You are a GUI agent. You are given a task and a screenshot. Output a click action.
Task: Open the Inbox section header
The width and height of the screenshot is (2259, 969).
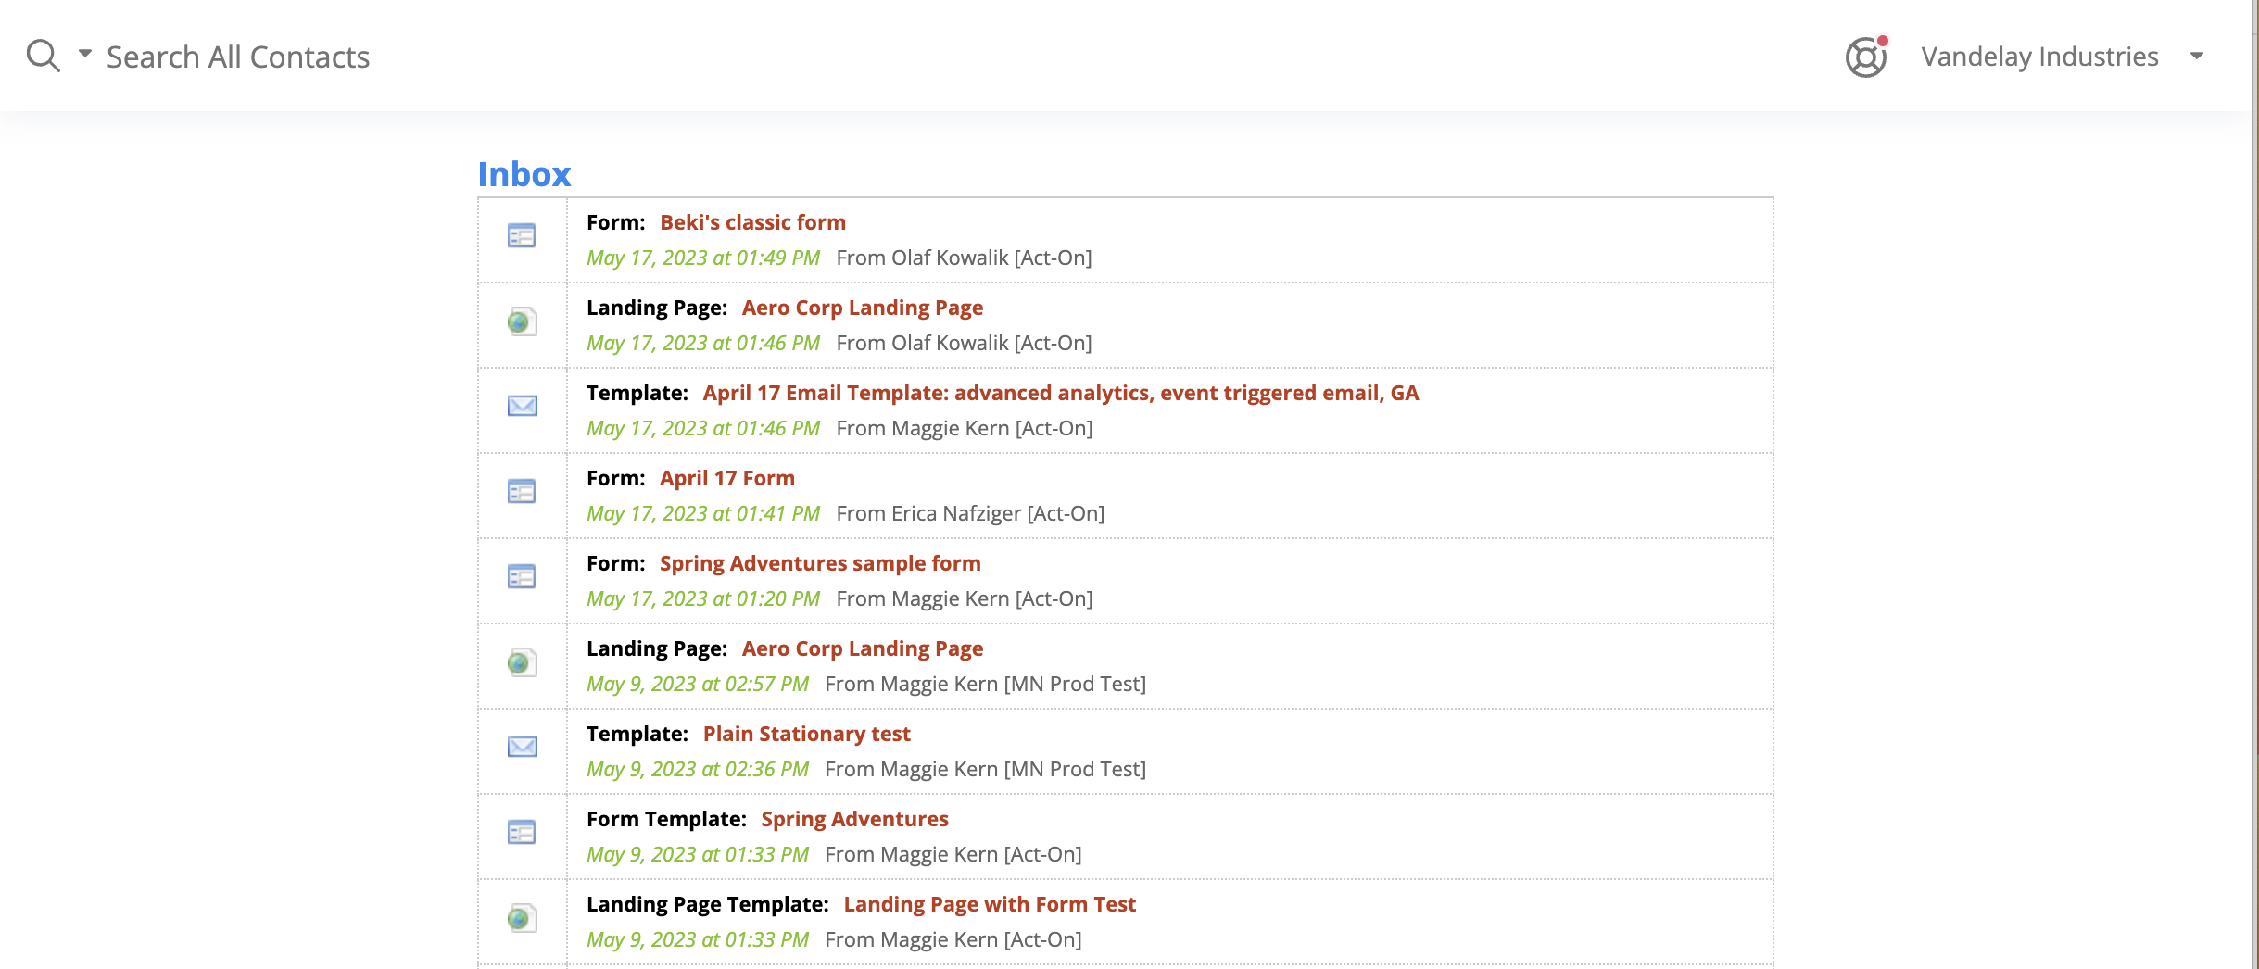click(x=524, y=174)
